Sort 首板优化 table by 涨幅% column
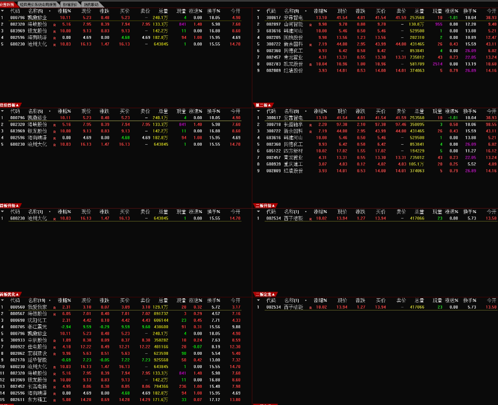The image size is (498, 405). (64, 300)
